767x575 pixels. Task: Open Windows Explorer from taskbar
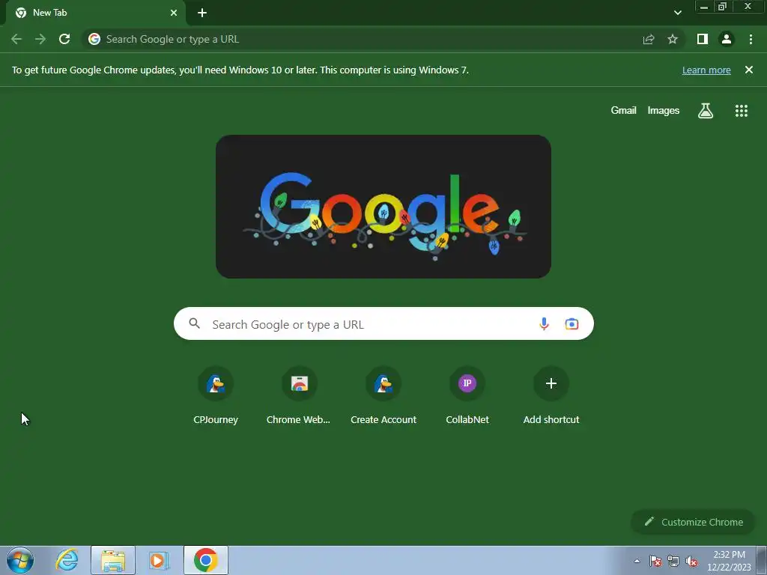click(x=113, y=560)
